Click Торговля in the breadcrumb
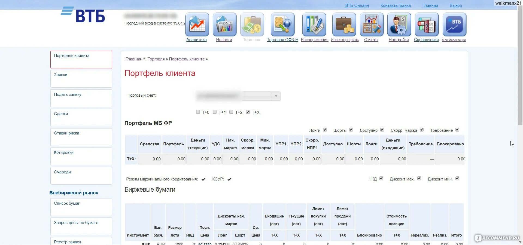The height and width of the screenshot is (245, 523). pyautogui.click(x=156, y=59)
